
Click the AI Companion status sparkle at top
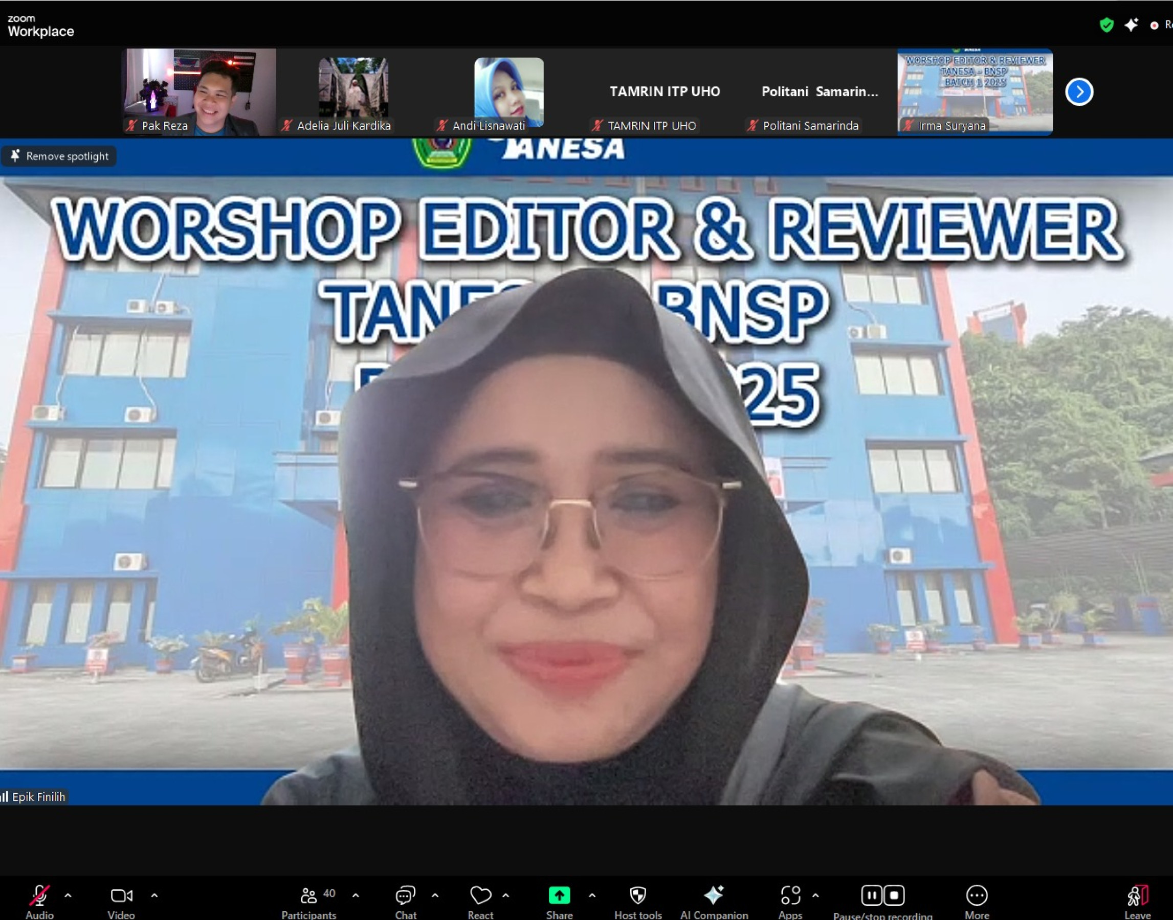[x=1131, y=25]
